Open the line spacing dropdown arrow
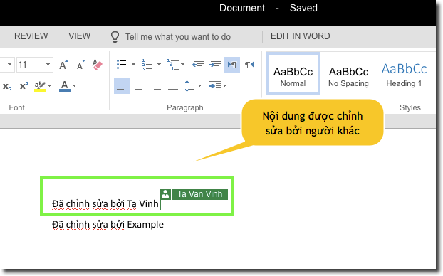This screenshot has width=443, height=276. click(x=199, y=85)
